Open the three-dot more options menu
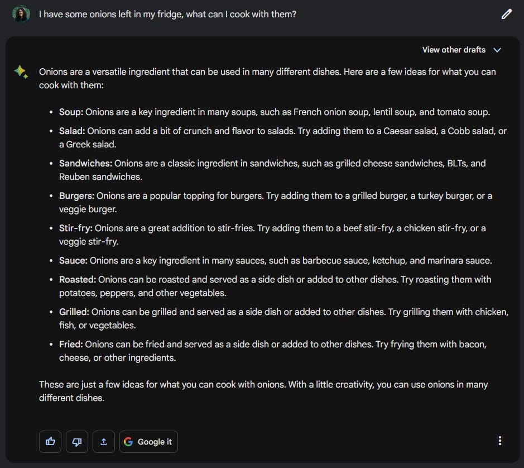Image resolution: width=524 pixels, height=468 pixels. pos(499,441)
